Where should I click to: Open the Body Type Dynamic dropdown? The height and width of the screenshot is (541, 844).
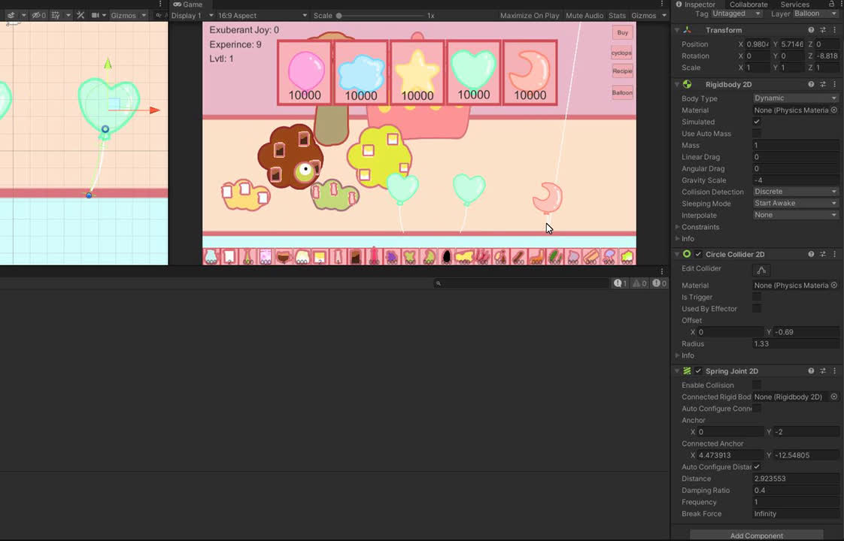[x=796, y=98]
